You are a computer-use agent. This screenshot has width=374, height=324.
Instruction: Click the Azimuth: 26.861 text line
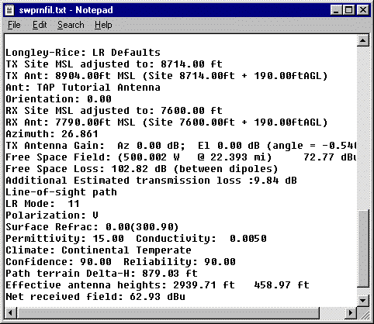[x=52, y=134]
